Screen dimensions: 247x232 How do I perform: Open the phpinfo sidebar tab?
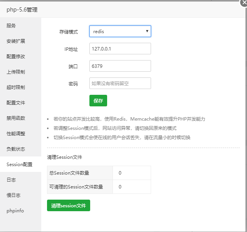pyautogui.click(x=20, y=210)
